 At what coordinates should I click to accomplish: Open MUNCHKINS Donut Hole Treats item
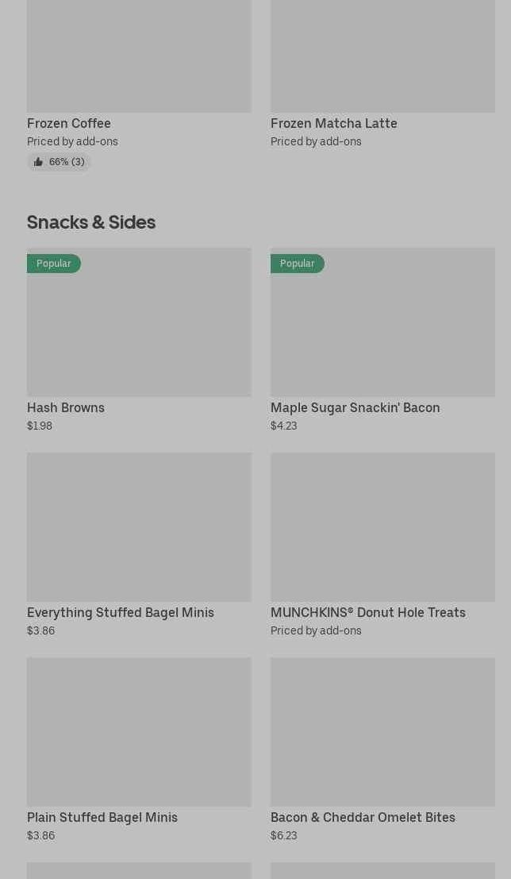click(x=367, y=612)
